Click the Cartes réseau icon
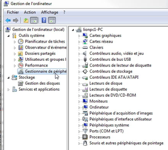Screen dimensions: 168x150 pyautogui.click(x=85, y=41)
